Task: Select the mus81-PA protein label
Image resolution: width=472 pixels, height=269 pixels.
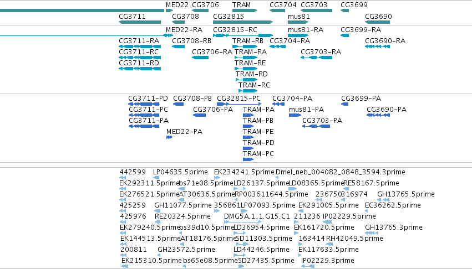Action: [306, 110]
